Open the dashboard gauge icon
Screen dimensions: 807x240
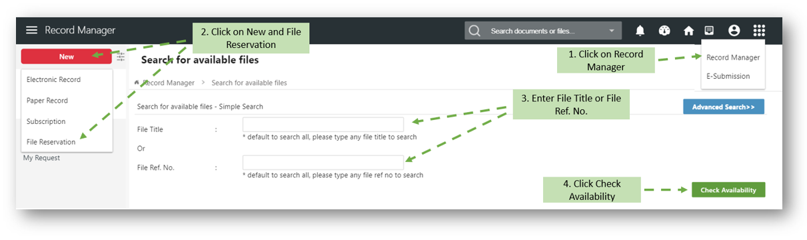pyautogui.click(x=664, y=31)
